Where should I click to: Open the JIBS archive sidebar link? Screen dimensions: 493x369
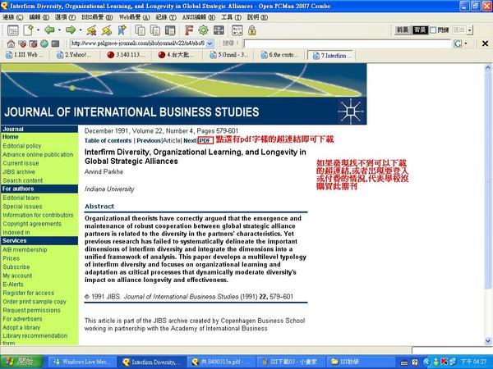[19, 171]
